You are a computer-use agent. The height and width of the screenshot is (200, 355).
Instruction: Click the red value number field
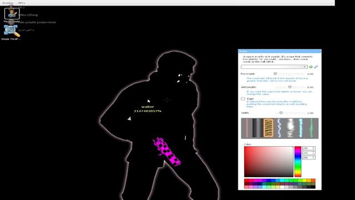pos(308,148)
